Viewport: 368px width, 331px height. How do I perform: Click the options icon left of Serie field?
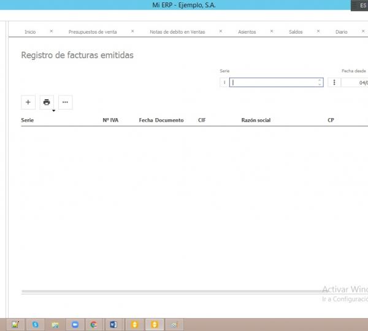(224, 82)
